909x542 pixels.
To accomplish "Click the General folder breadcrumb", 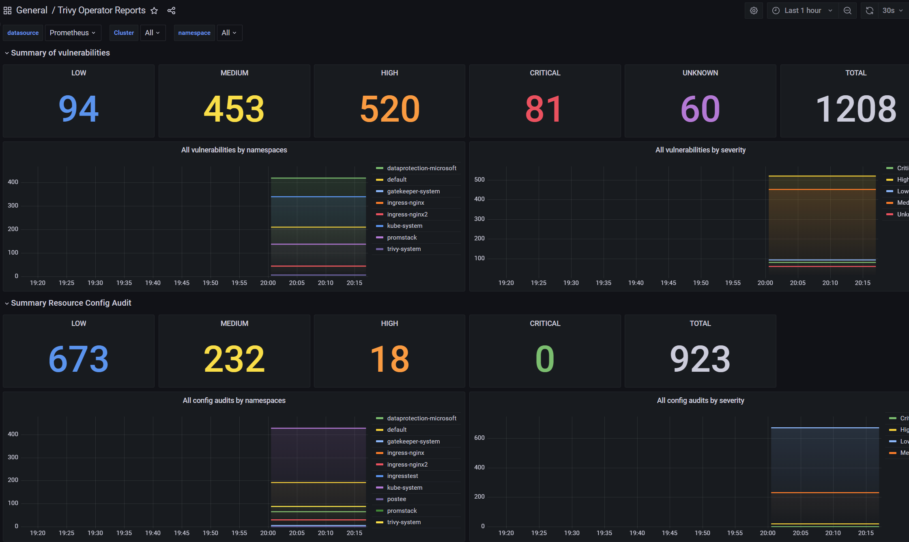I will 32,11.
